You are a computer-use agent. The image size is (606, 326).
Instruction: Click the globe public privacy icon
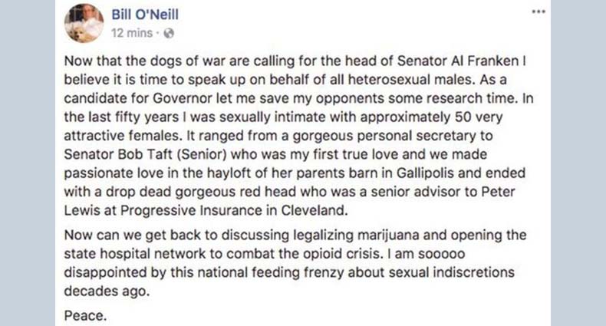170,33
